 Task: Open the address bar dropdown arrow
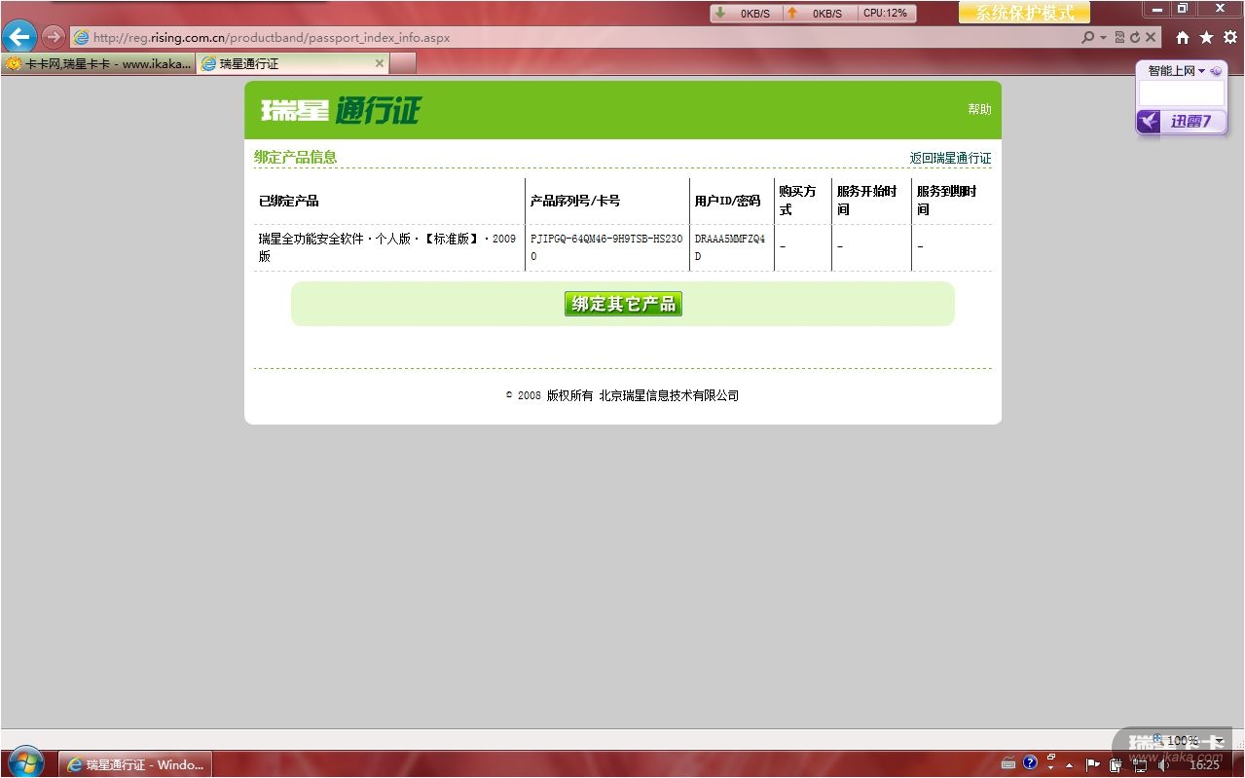[1104, 37]
